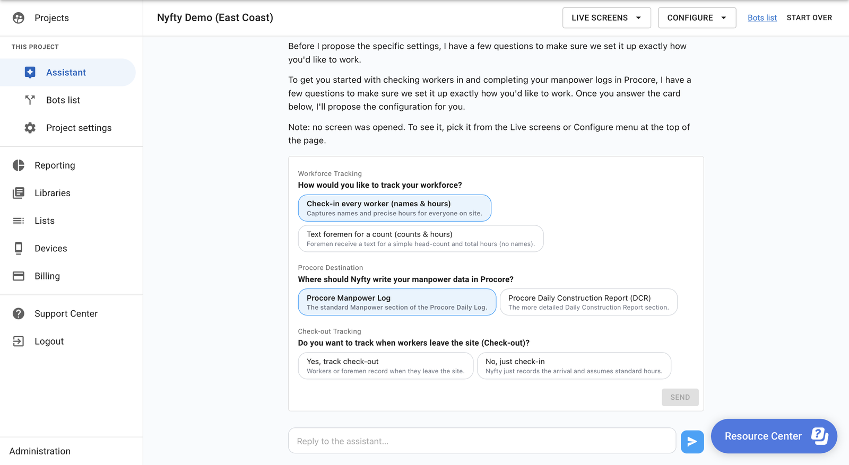Click the Project settings gear icon
This screenshot has height=465, width=849.
(30, 128)
